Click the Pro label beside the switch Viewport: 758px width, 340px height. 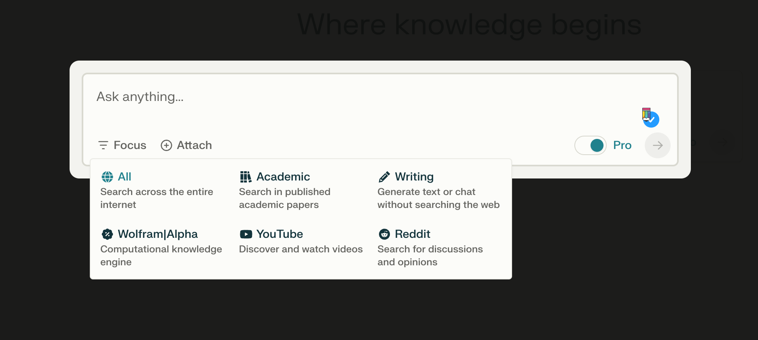622,145
